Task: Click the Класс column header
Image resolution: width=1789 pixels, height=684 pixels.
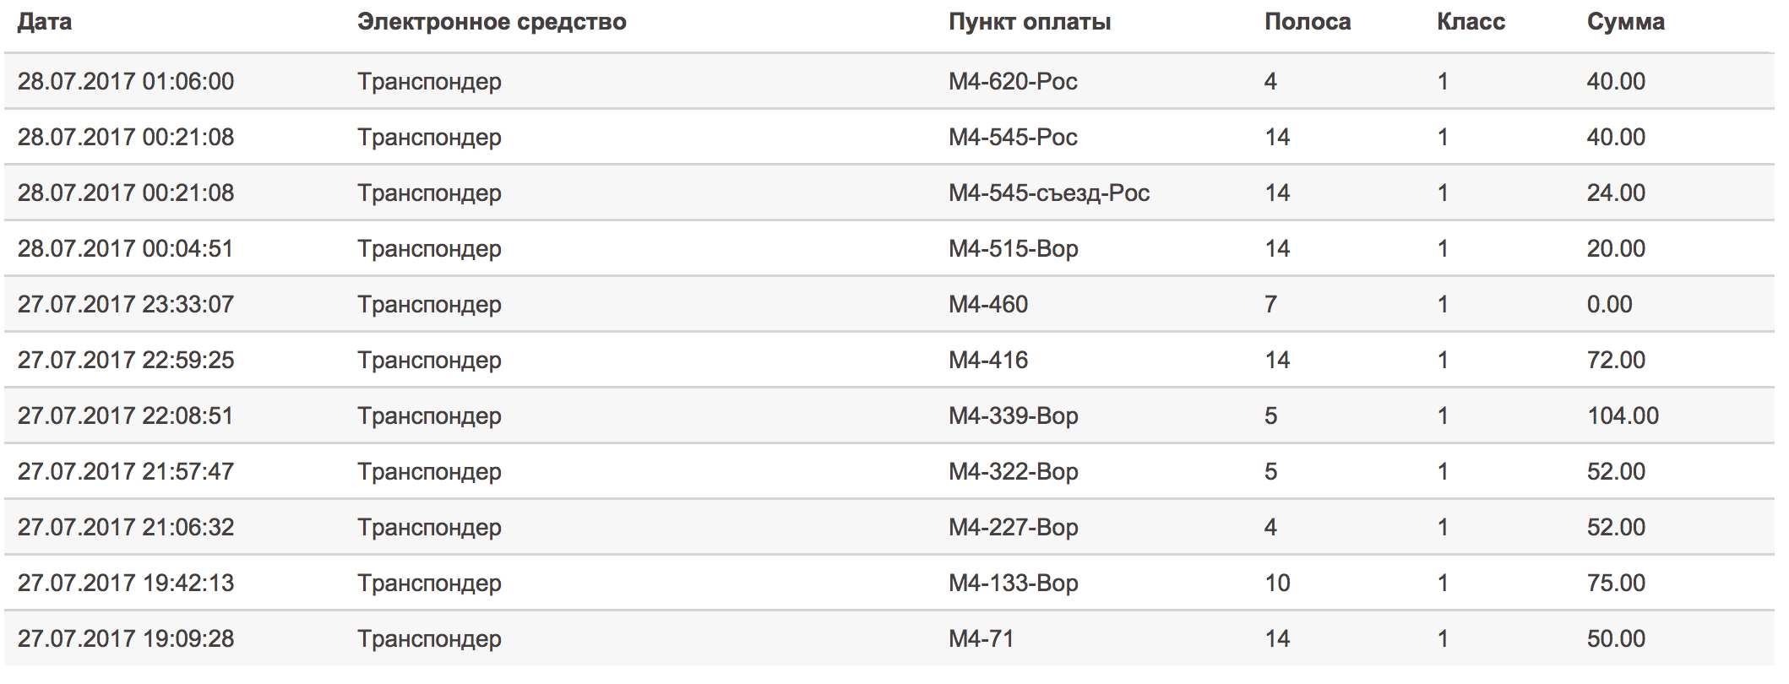Action: click(x=1471, y=22)
